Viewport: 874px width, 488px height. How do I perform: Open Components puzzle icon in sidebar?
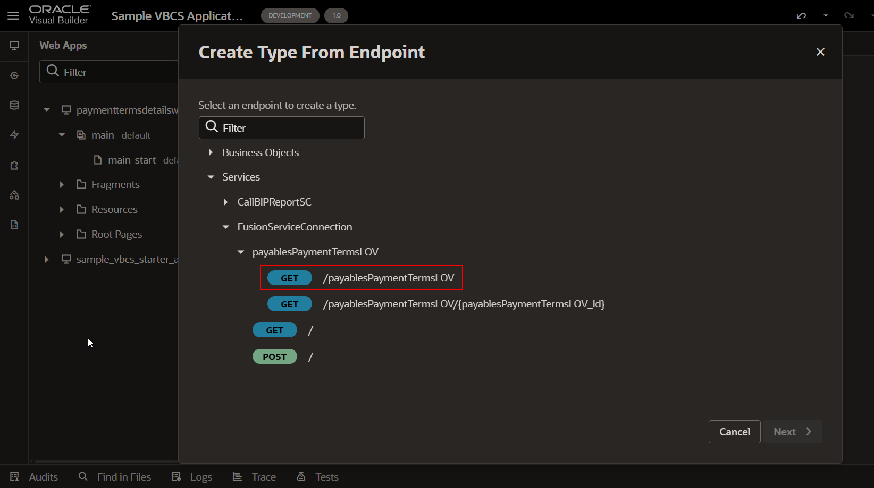coord(14,165)
